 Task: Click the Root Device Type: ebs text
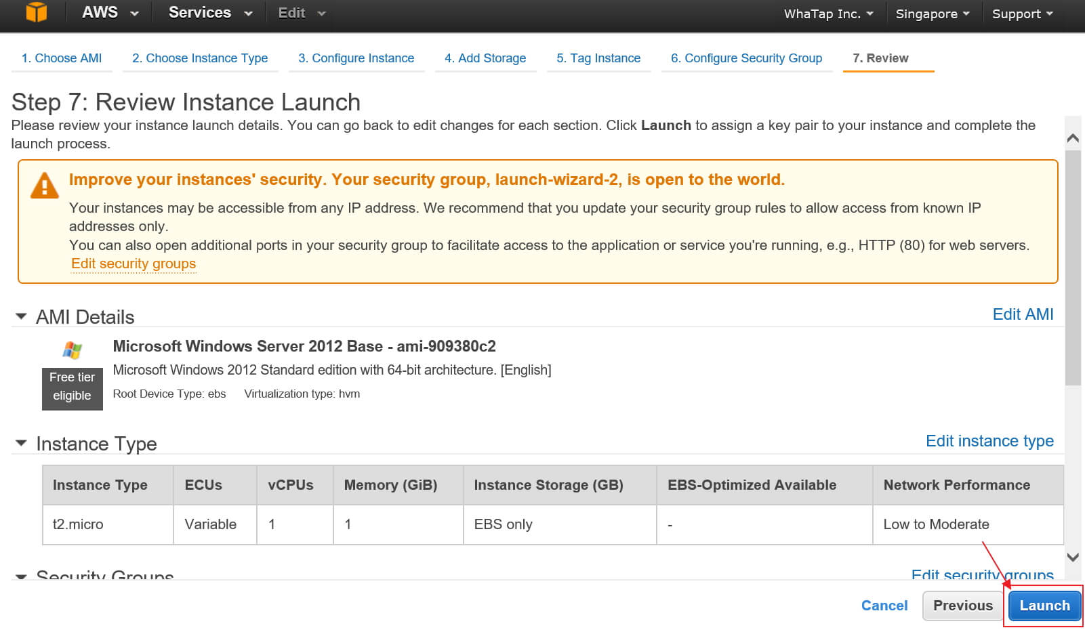click(x=169, y=394)
